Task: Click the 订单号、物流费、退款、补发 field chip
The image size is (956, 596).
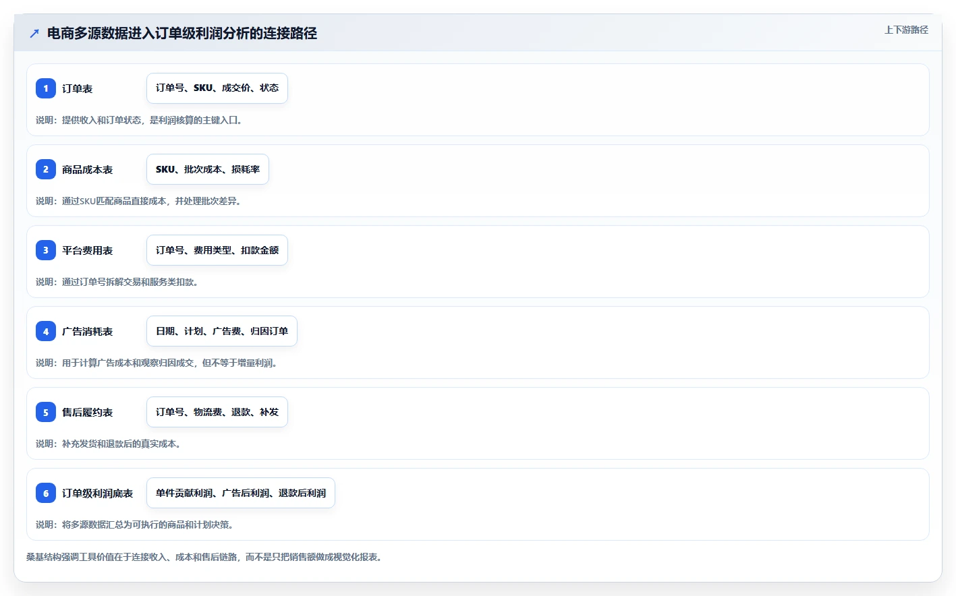Action: coord(217,412)
